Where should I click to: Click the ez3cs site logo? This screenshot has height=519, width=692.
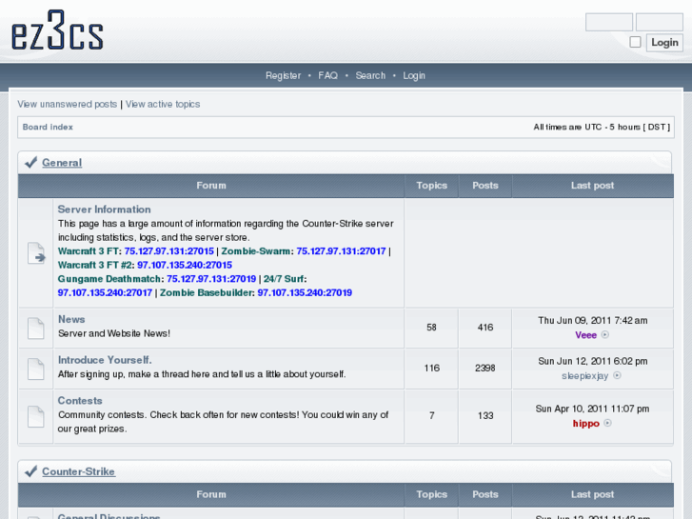pyautogui.click(x=57, y=30)
